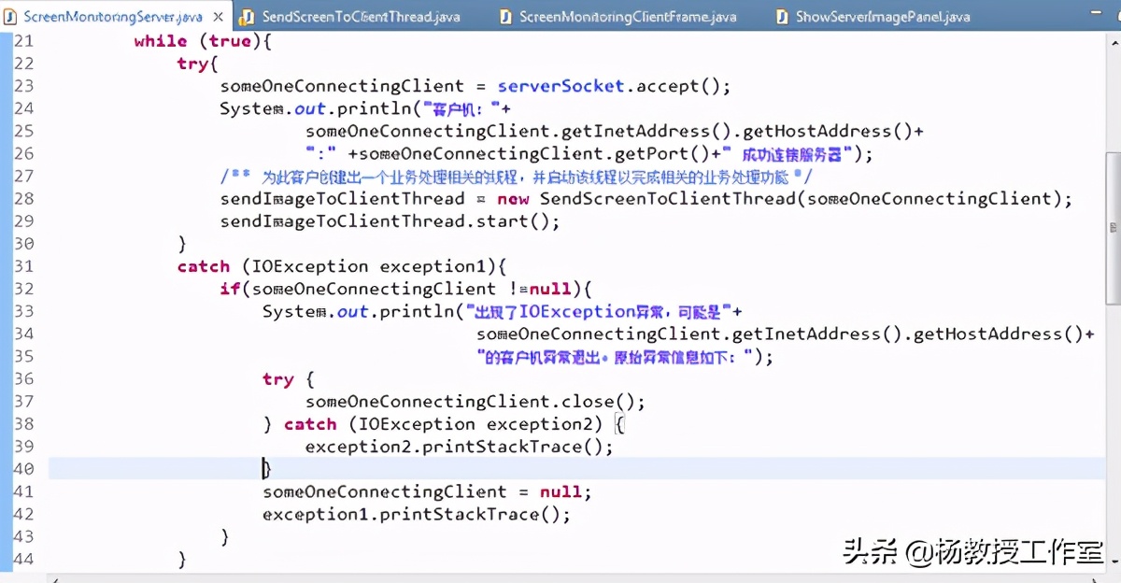Click 'exception2.printStackTrace();' on line 39

pyautogui.click(x=460, y=447)
